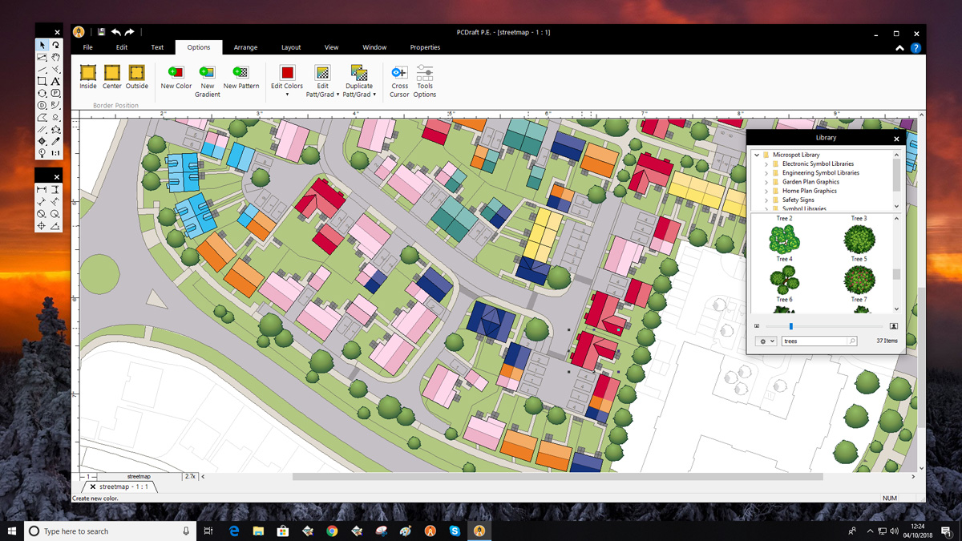The image size is (962, 541).
Task: Choose the text tool in palette
Action: click(x=55, y=82)
